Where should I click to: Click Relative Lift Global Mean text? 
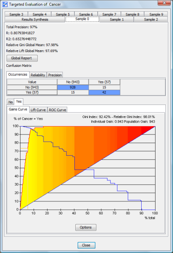tap(32, 51)
